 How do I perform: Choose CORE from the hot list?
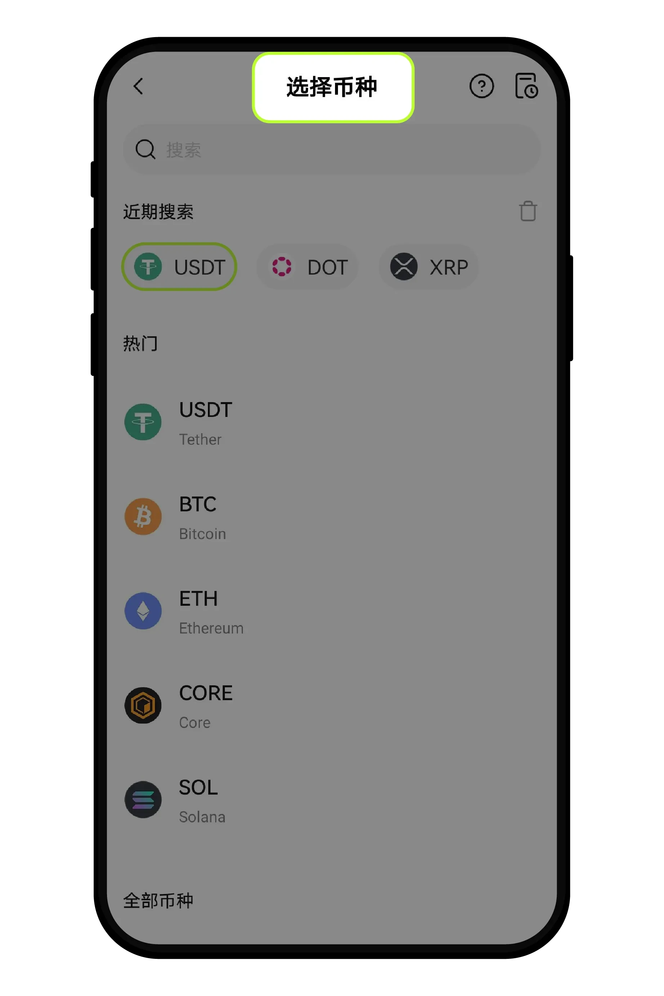[x=331, y=706]
